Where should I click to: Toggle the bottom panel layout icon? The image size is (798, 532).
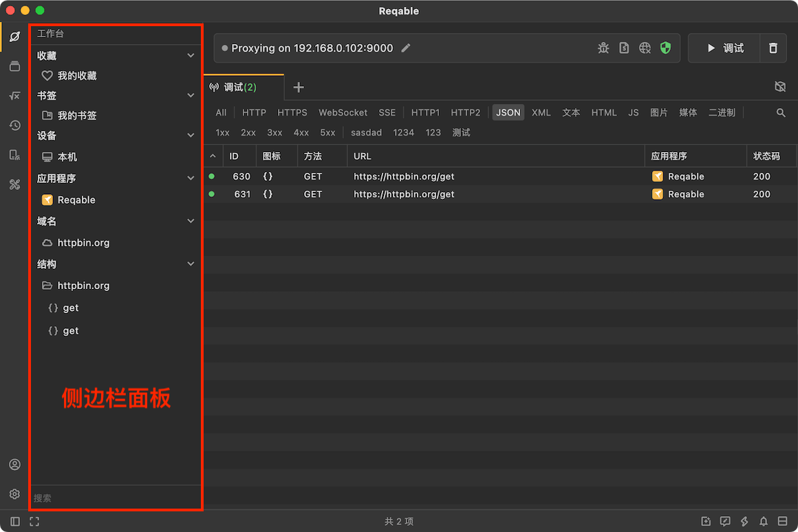pyautogui.click(x=783, y=521)
